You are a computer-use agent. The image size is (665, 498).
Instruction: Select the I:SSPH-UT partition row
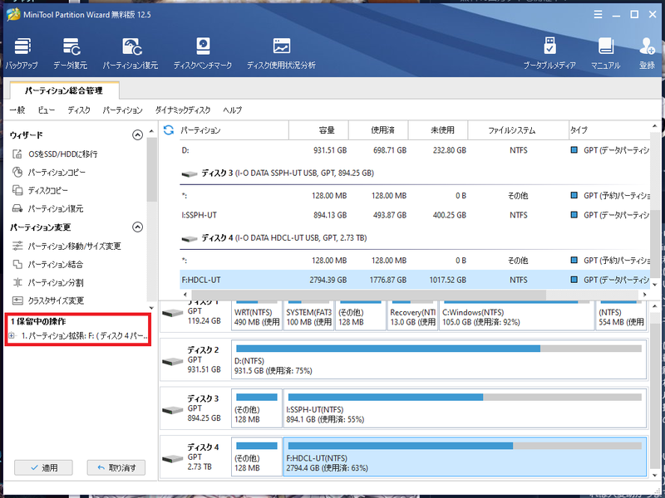click(x=415, y=215)
